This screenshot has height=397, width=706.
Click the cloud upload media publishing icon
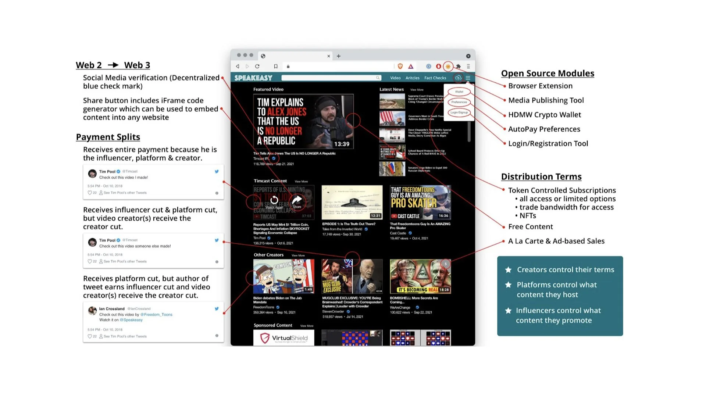pos(458,78)
